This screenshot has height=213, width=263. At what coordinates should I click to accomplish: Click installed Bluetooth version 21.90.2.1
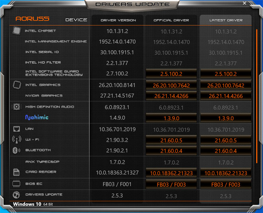pos(117,151)
